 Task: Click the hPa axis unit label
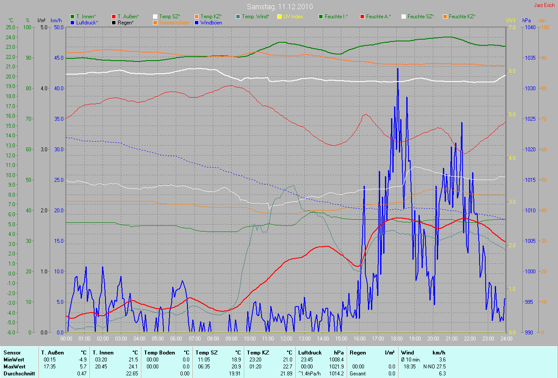[527, 20]
